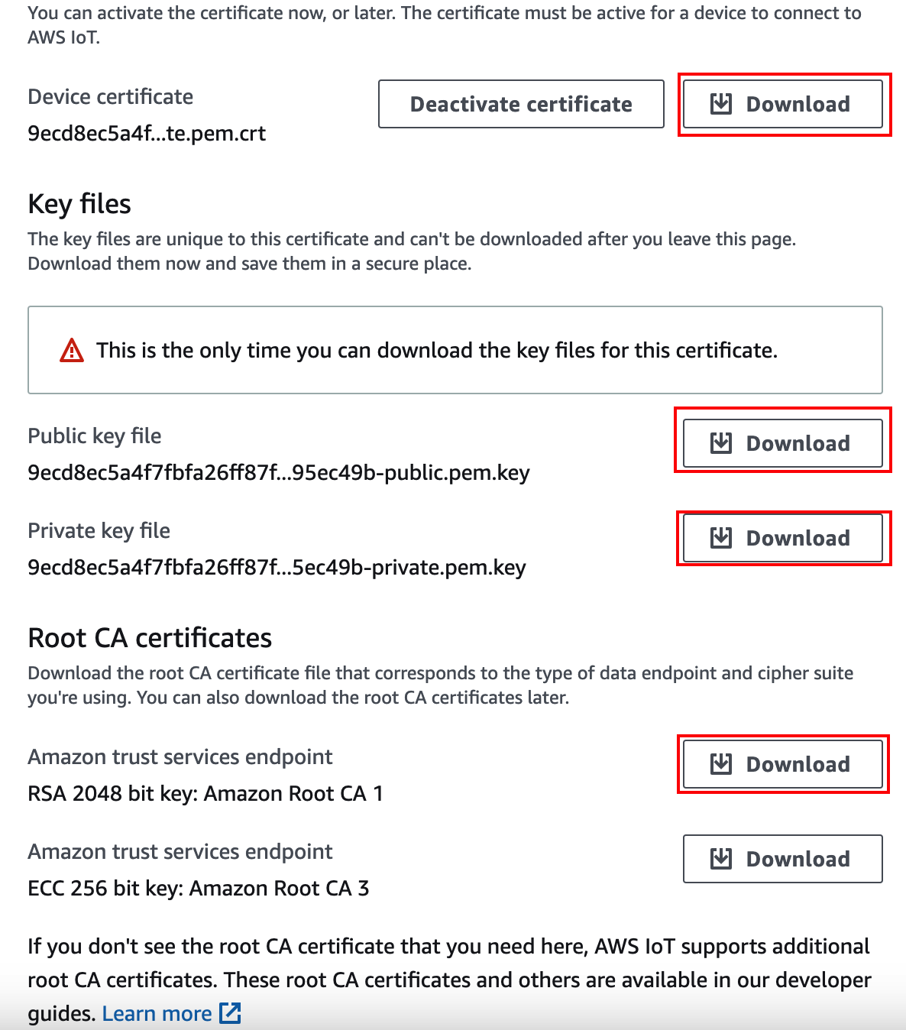Click the download icon for the public key
The image size is (906, 1030).
pyautogui.click(x=720, y=443)
